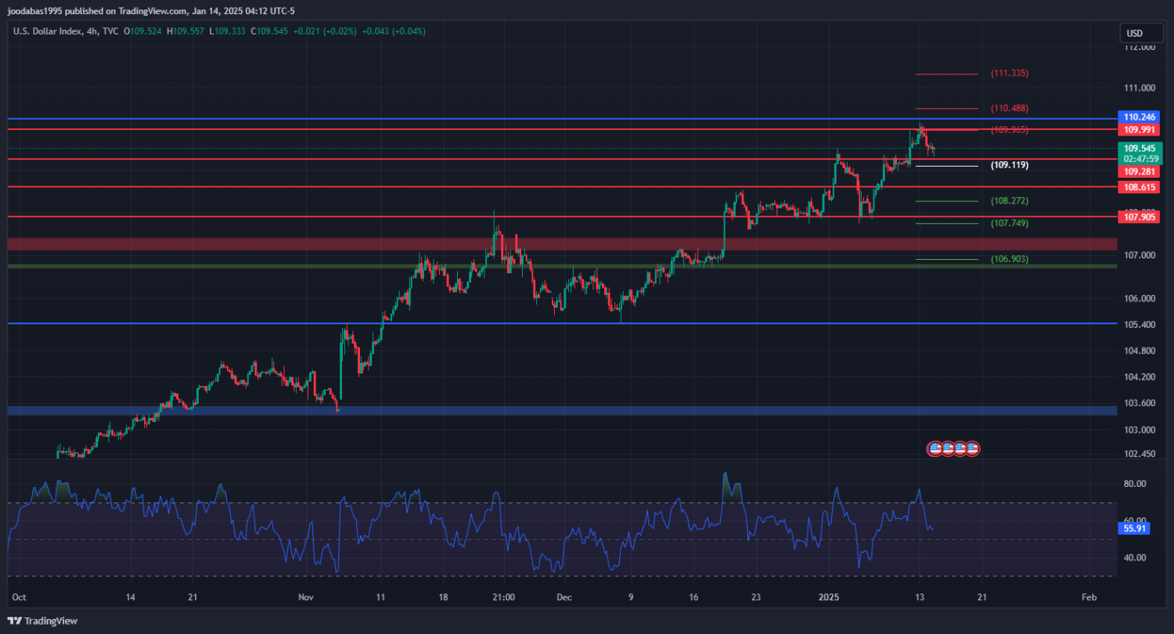
Task: Click the (110.488) Fibonacci level label
Action: (x=1009, y=108)
